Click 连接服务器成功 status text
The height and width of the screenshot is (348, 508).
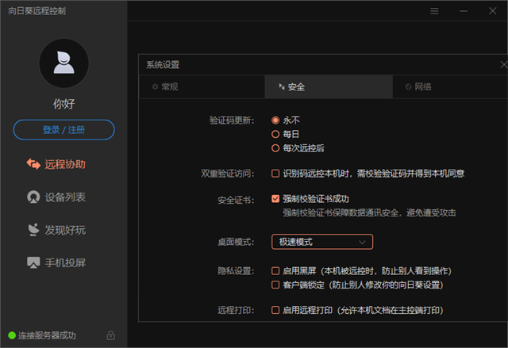47,335
